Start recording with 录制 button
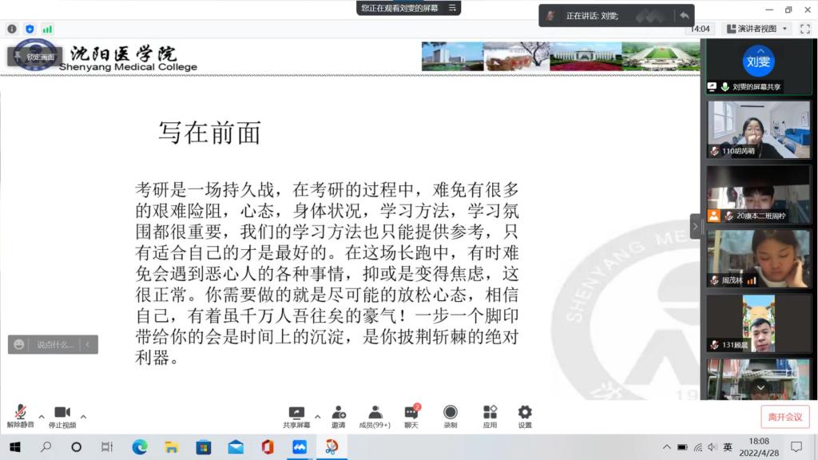 point(451,416)
